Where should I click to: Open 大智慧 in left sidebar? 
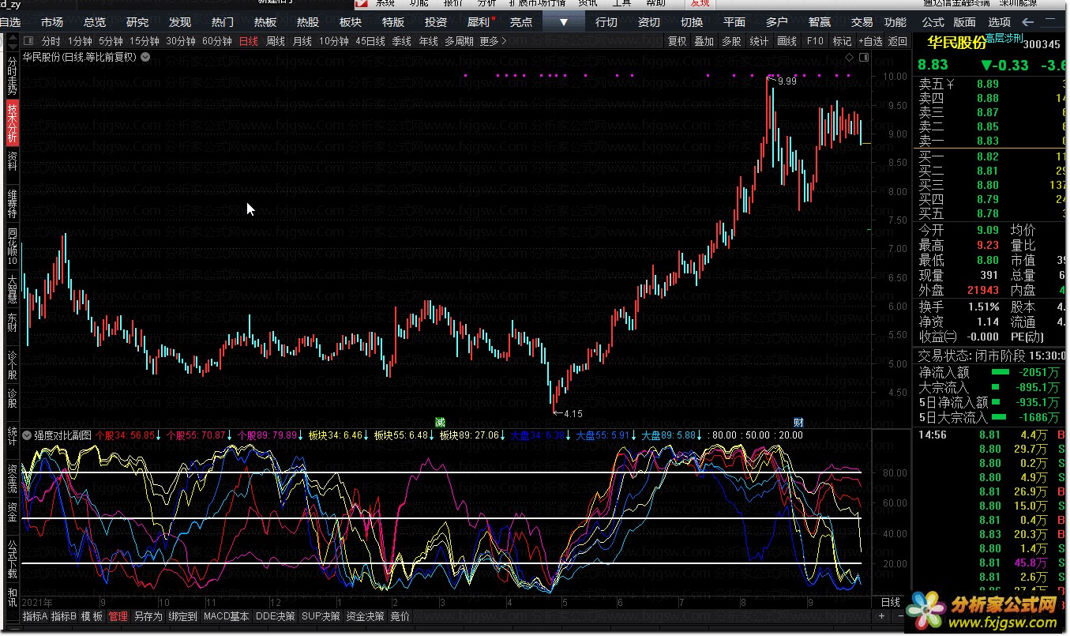[12, 289]
